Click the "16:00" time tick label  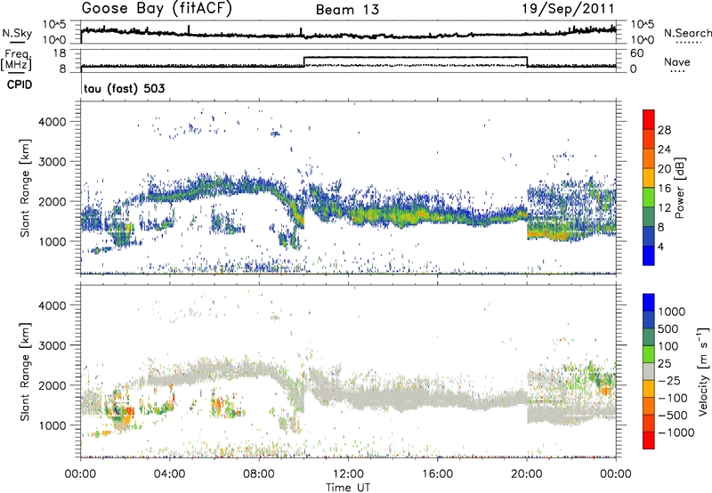pyautogui.click(x=437, y=474)
